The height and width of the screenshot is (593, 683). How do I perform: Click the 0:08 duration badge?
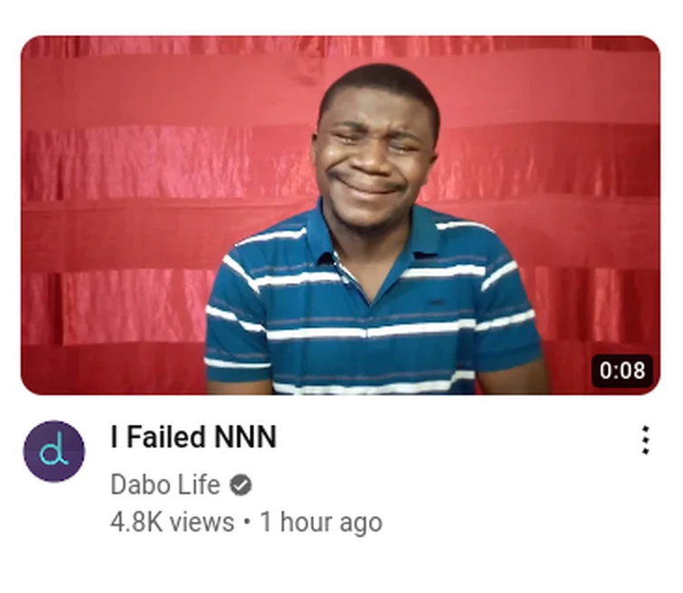coord(622,371)
